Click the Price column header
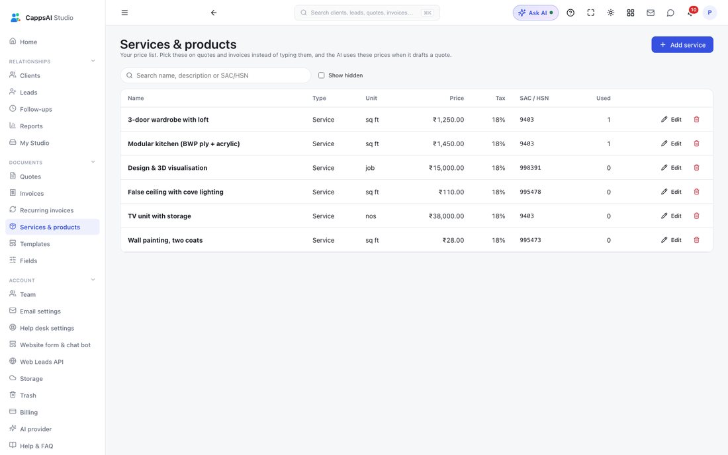 click(x=457, y=99)
